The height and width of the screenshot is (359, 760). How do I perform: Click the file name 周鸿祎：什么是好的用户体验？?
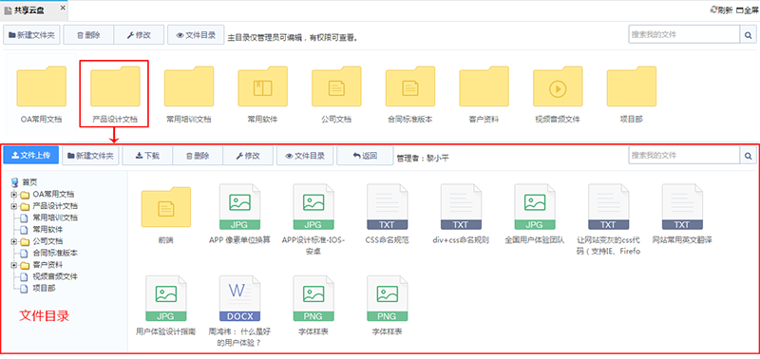tap(240, 337)
